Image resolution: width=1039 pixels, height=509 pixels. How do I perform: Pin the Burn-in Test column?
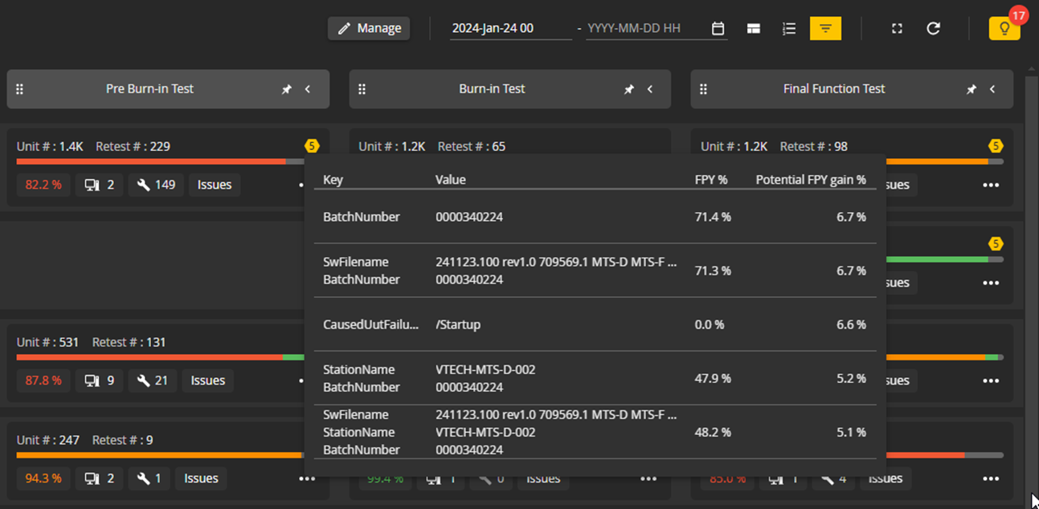tap(629, 89)
